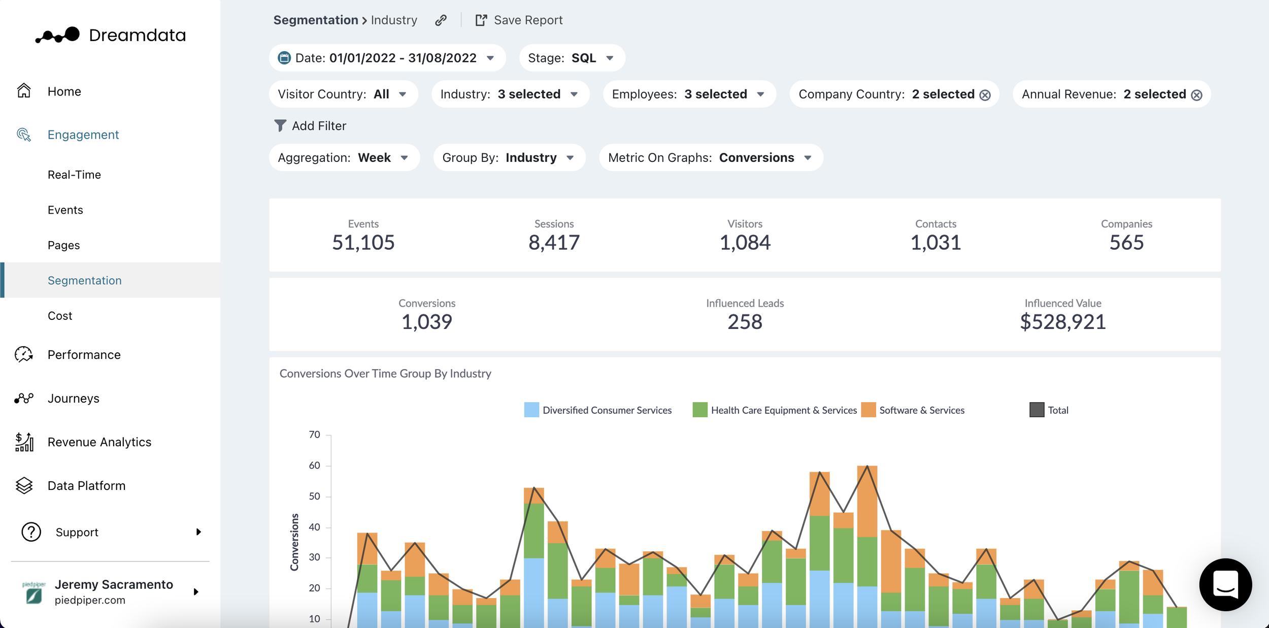Open Journeys using its node-path icon
Viewport: 1269px width, 628px height.
point(23,398)
